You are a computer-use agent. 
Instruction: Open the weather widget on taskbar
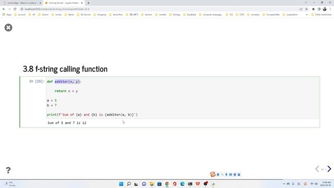click(x=10, y=184)
